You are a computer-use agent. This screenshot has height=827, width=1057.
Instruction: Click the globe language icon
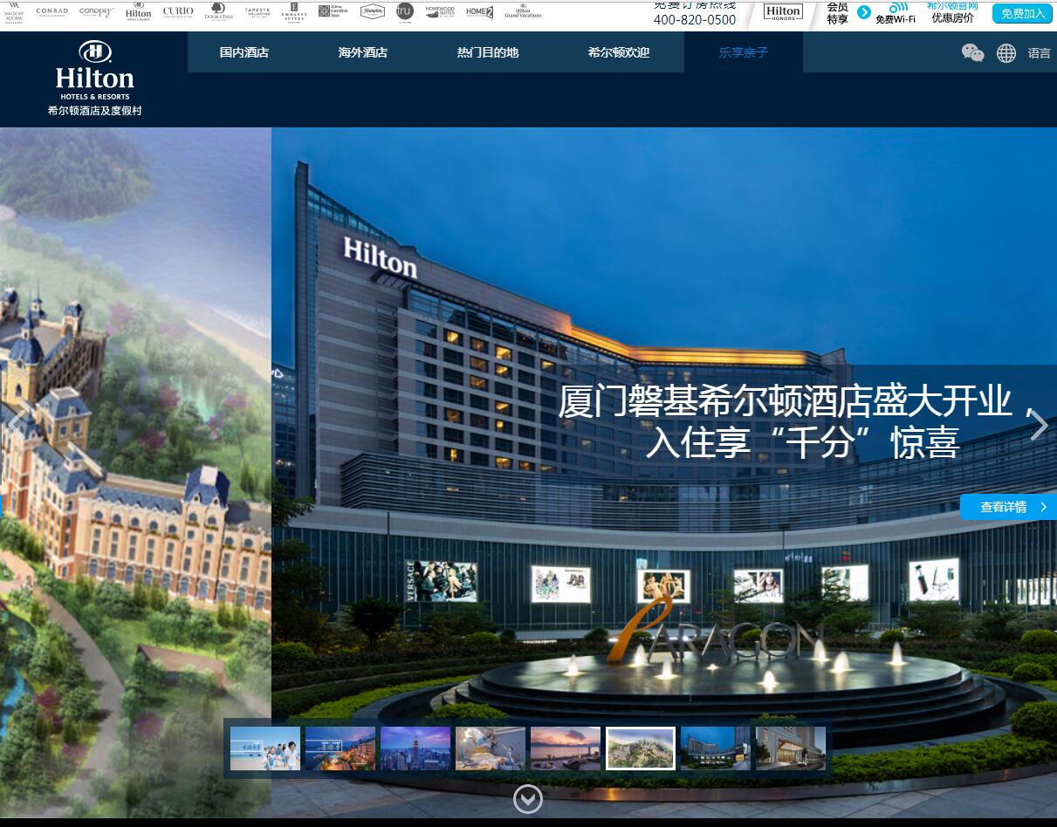1006,53
